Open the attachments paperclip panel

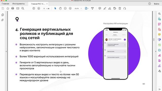3,20
